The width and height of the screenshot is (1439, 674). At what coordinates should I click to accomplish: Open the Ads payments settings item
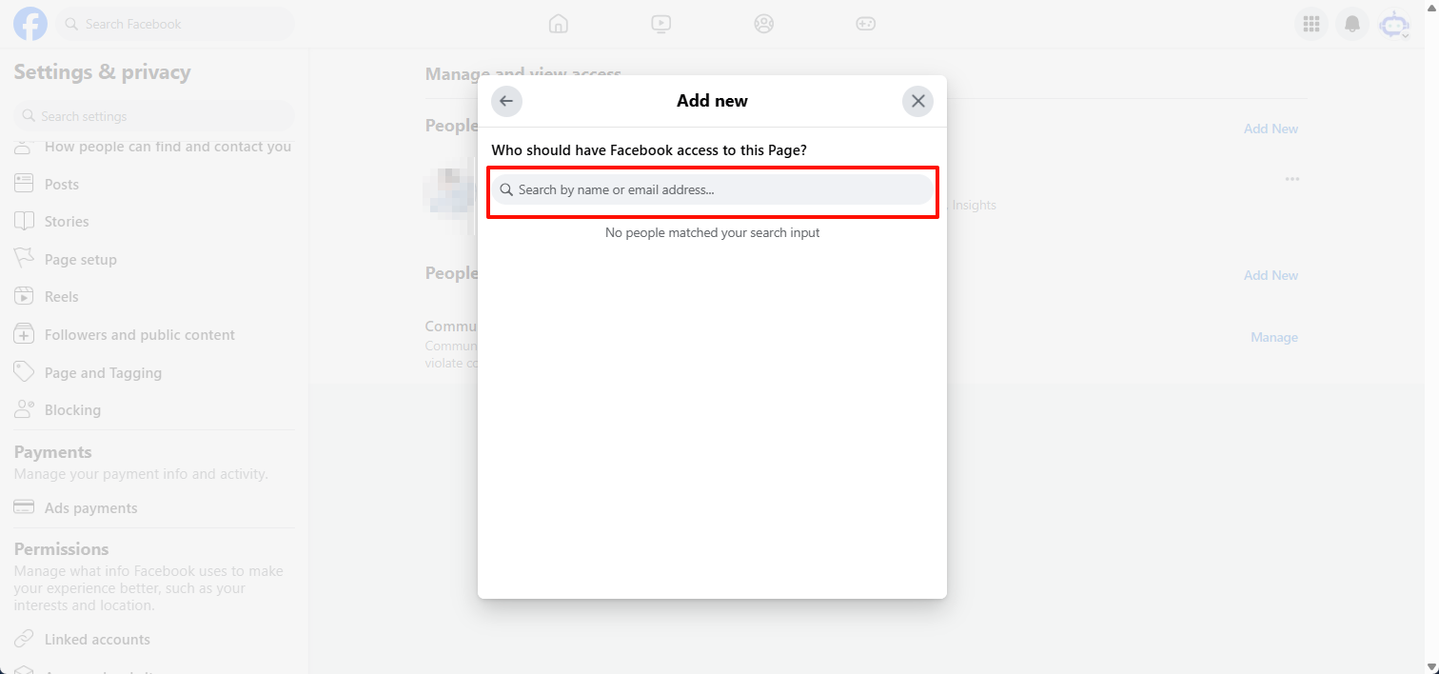(154, 507)
